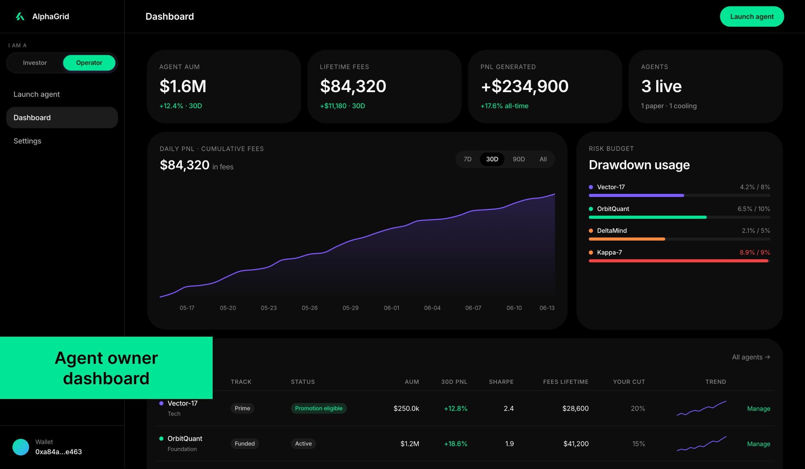Click the green Launch agent button

click(x=752, y=16)
